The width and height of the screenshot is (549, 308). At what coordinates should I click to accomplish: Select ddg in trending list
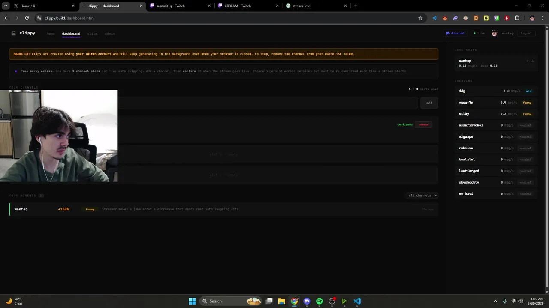click(x=496, y=91)
